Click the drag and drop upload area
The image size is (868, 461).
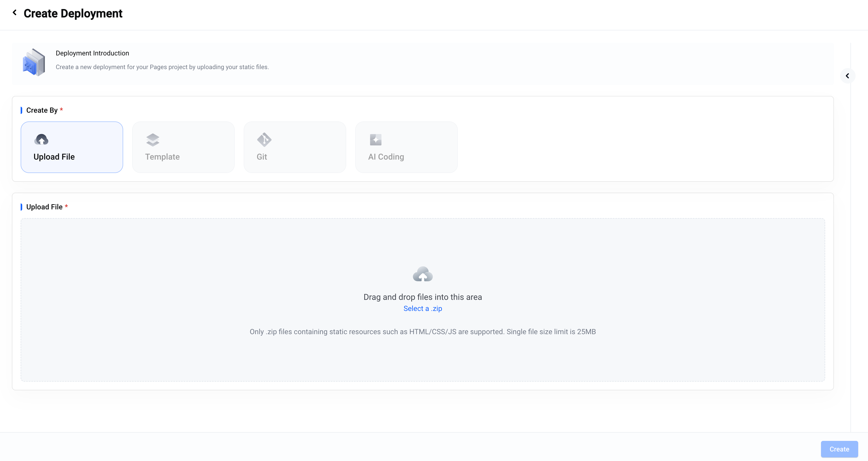point(423,357)
